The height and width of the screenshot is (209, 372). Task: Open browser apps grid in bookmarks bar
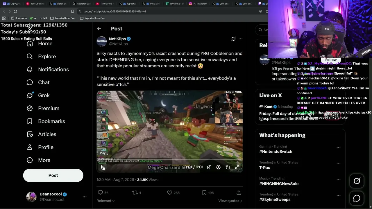4,18
